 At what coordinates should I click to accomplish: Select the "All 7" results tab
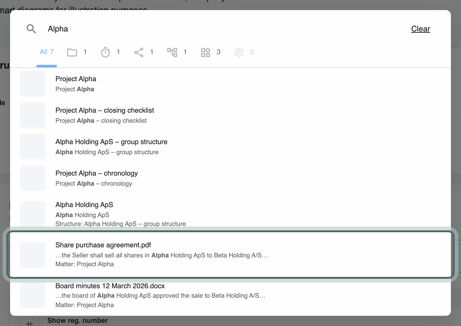coord(47,52)
